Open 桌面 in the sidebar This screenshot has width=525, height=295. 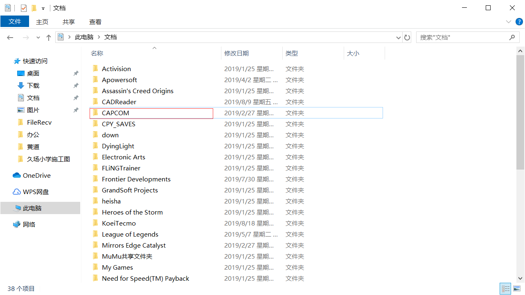[33, 73]
